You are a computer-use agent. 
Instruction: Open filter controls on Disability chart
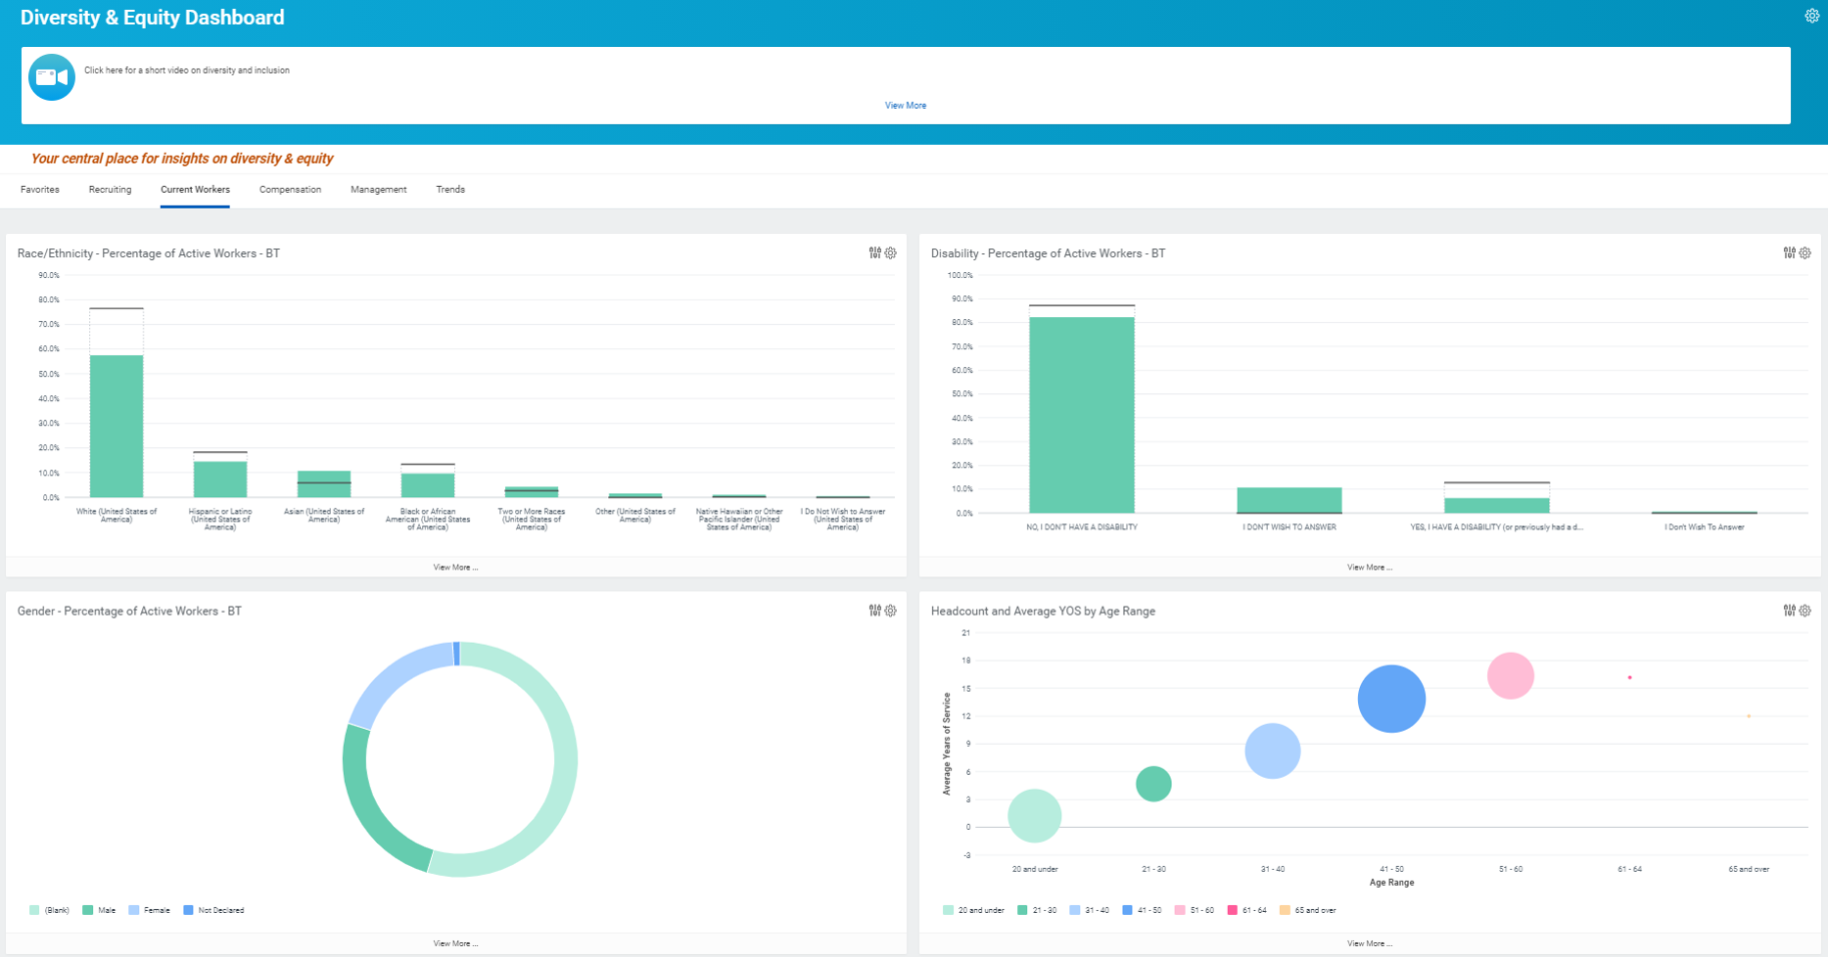[x=1789, y=252]
